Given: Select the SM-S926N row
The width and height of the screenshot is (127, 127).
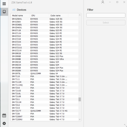Looking at the screenshot, I should (x=44, y=70).
